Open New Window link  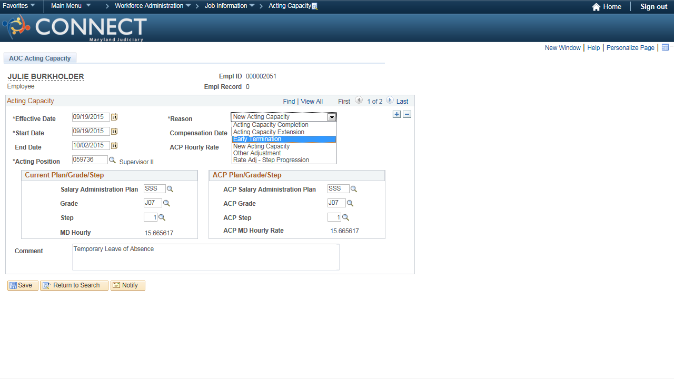562,48
